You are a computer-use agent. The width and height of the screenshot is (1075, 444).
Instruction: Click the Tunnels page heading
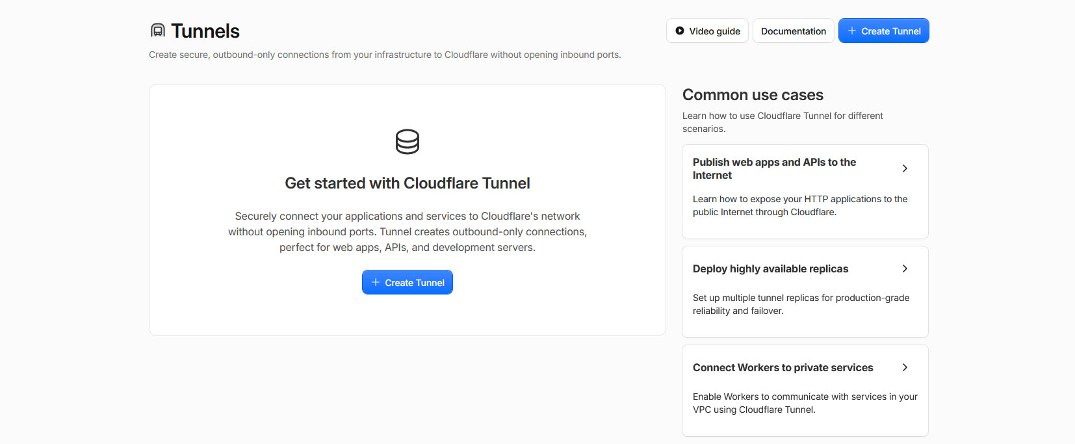click(205, 31)
